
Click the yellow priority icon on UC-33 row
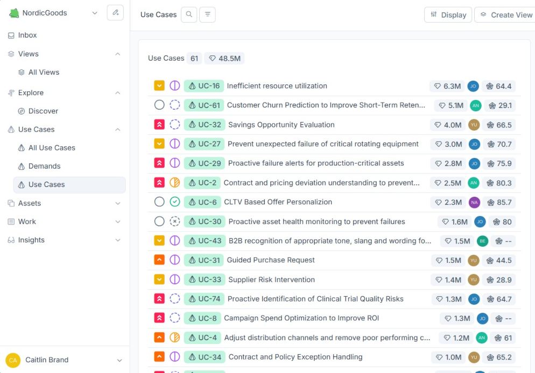[159, 279]
